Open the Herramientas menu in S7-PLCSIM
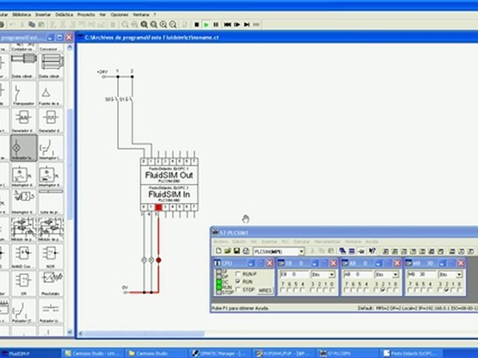The image size is (478, 358). 327,242
